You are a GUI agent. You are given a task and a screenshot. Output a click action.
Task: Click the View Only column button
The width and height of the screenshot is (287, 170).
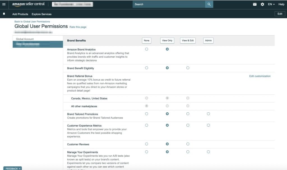tap(167, 40)
